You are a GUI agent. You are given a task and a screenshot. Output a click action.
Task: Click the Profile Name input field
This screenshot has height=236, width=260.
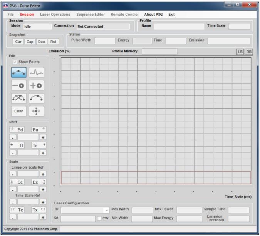tap(179, 27)
